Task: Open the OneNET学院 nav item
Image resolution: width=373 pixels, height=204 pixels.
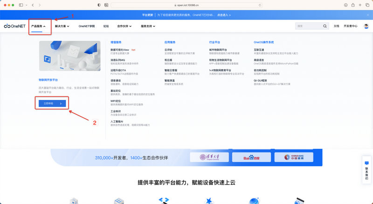Action: tap(87, 26)
